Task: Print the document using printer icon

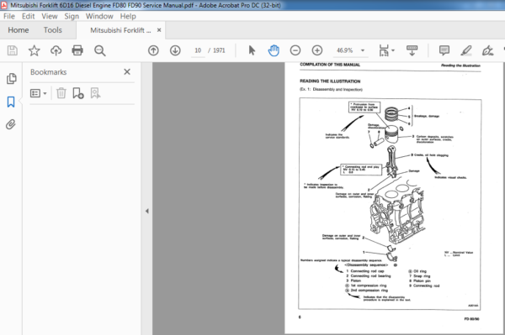Action: point(77,50)
